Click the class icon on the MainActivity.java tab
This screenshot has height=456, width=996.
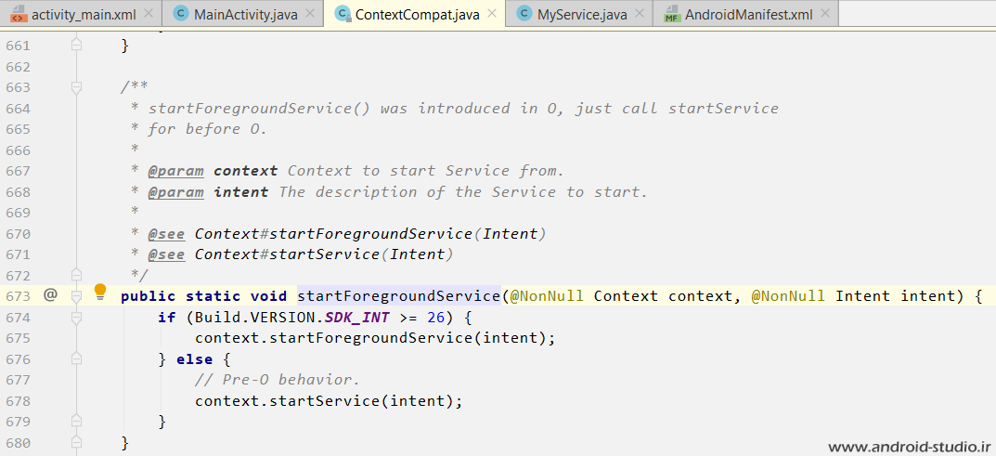179,14
